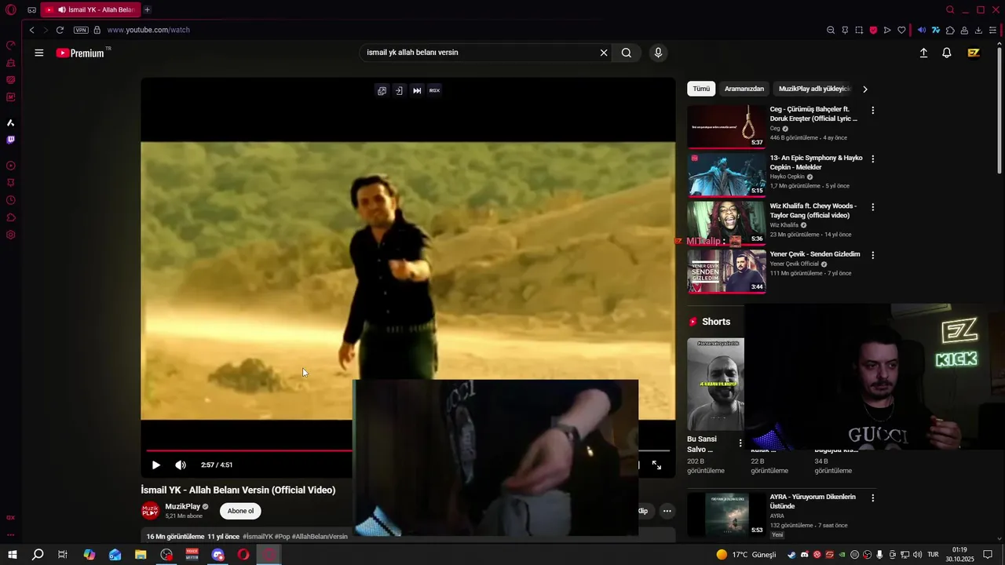The height and width of the screenshot is (565, 1005).
Task: Open the EZ account avatar menu
Action: click(974, 53)
